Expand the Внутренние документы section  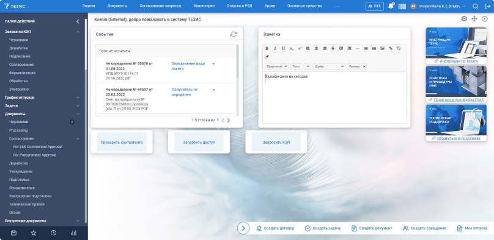tap(78, 221)
